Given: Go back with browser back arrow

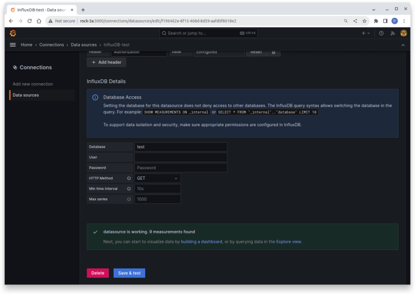Looking at the screenshot, I should [11, 21].
